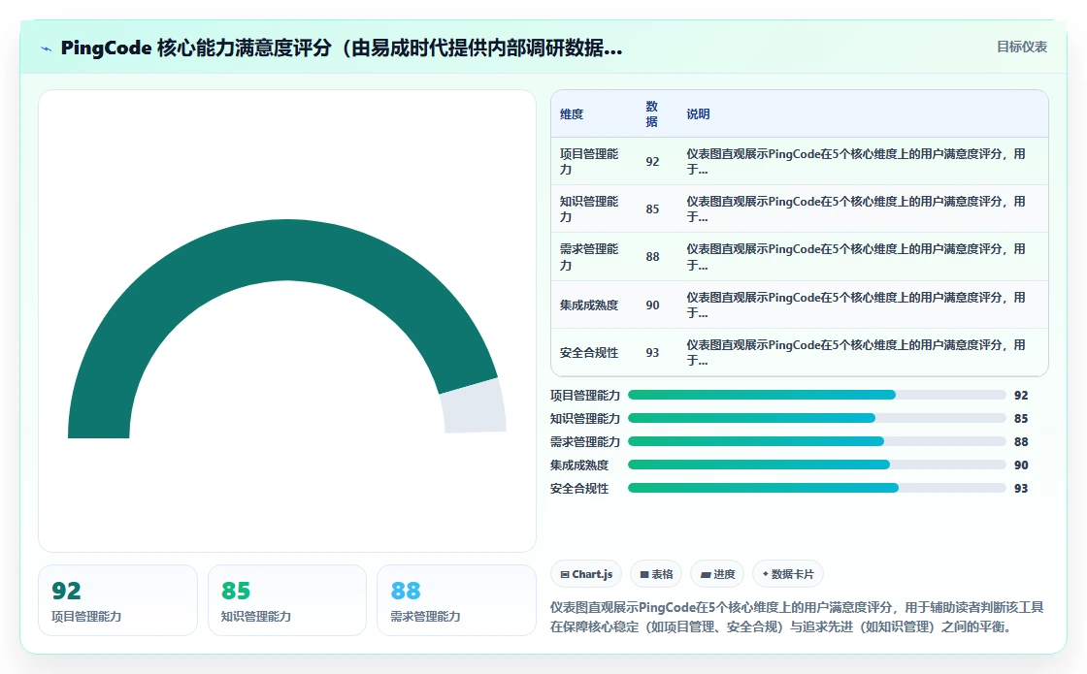This screenshot has width=1087, height=674.
Task: Click the value 92 in the table
Action: pos(652,161)
